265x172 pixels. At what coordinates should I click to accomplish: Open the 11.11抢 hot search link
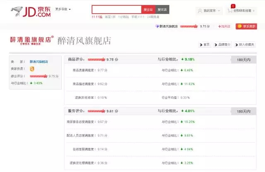97,17
